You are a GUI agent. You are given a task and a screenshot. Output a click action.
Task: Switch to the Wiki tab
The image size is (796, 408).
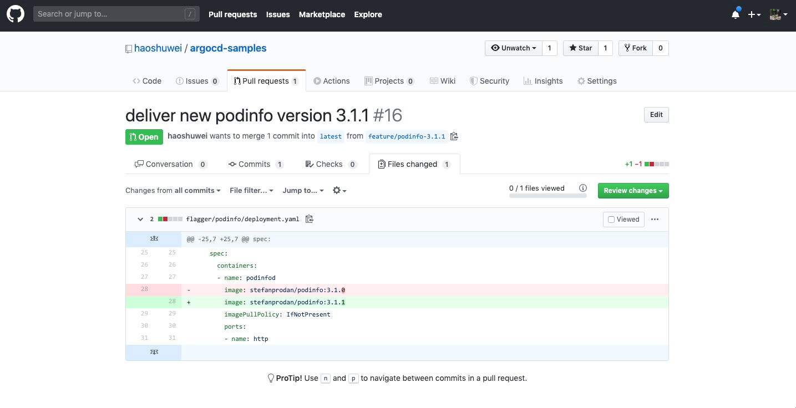[x=443, y=81]
